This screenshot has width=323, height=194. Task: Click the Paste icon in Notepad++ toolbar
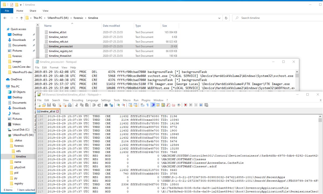87,105
